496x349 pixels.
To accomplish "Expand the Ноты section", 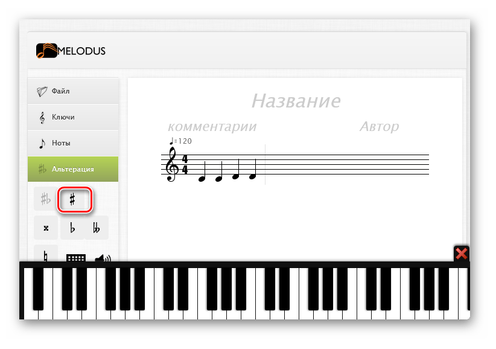I will [73, 143].
